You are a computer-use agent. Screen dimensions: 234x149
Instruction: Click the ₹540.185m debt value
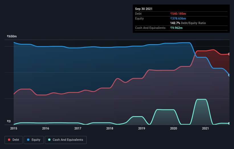[x=178, y=14]
